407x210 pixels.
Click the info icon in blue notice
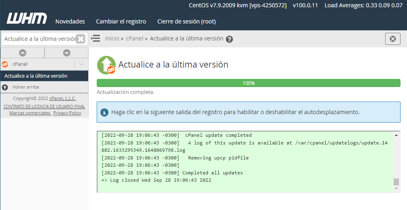104,112
